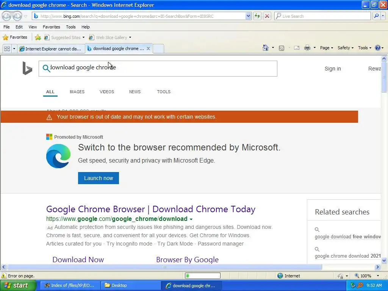This screenshot has width=388, height=291.
Task: Select the ALL results tab
Action: 50,92
